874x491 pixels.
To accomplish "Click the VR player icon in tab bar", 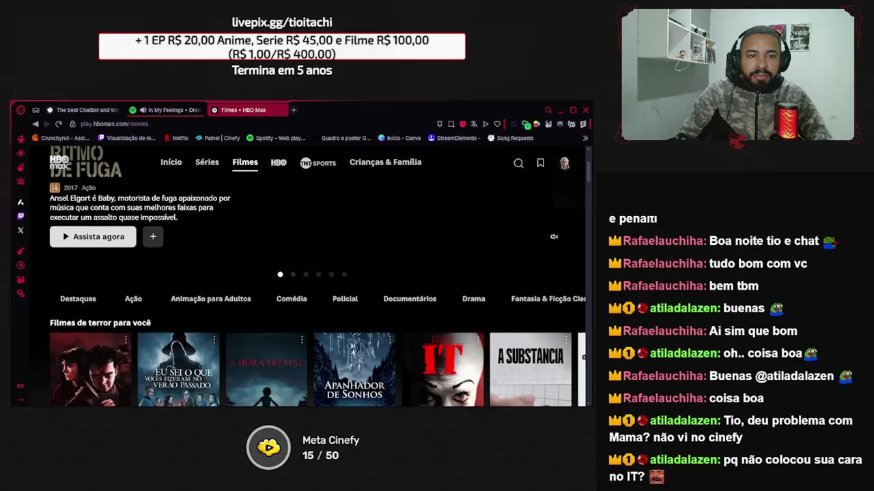I will (36, 110).
